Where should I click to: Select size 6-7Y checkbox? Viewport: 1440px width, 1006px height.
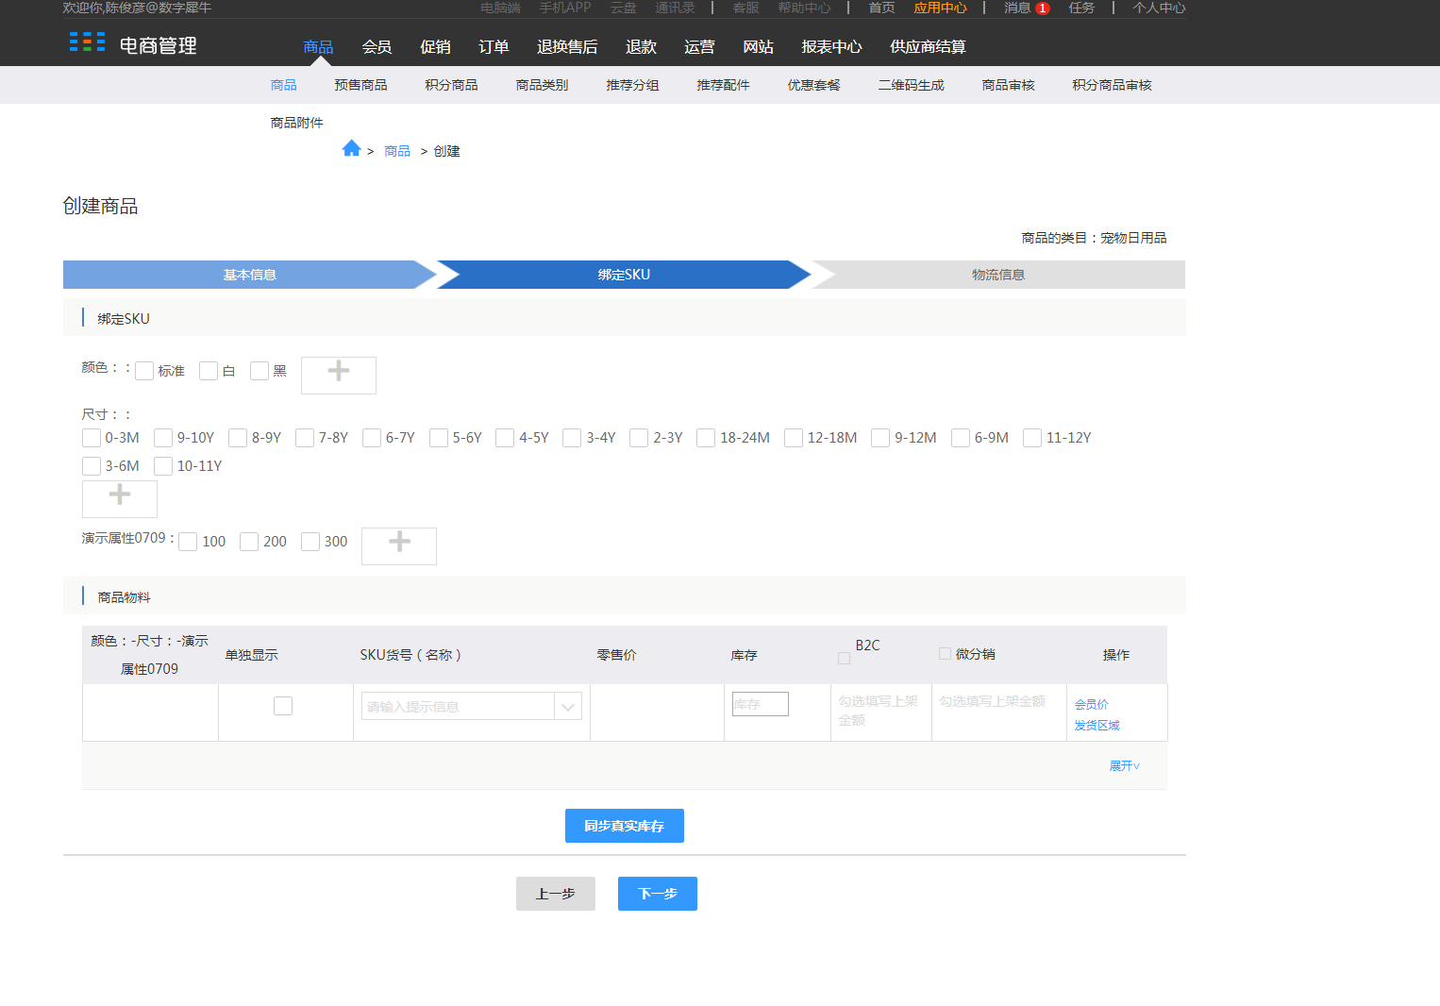(x=372, y=438)
